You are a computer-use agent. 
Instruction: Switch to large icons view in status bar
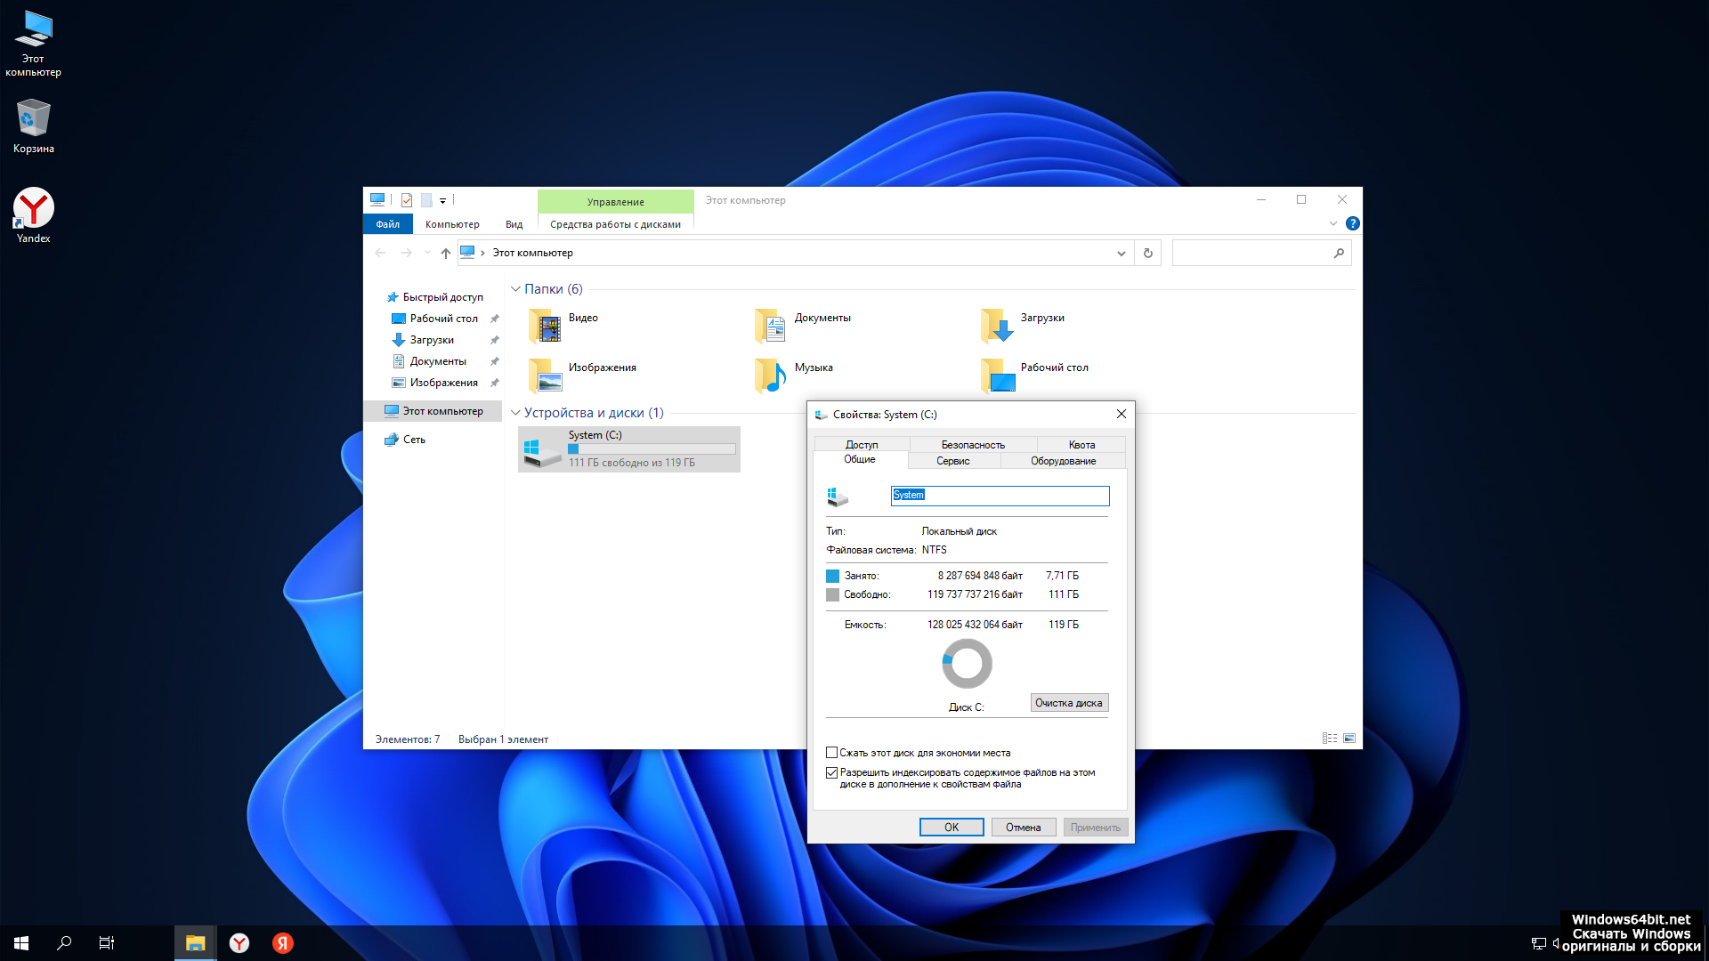click(1349, 739)
